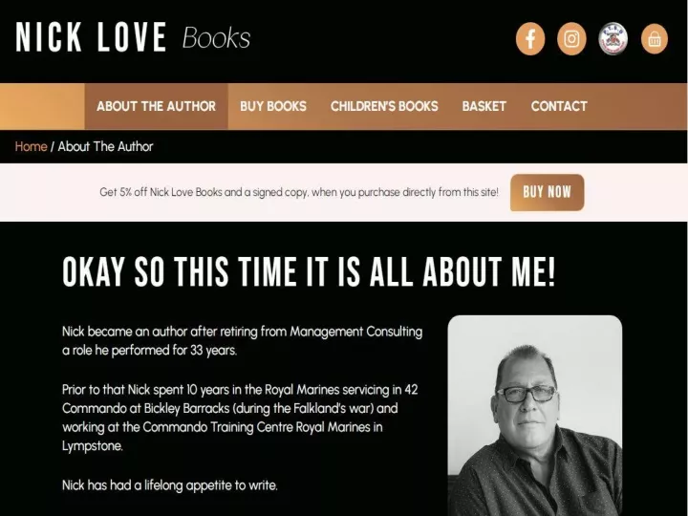Screen dimensions: 688x516
Task: Click the round PTSD charity badge icon
Action: (x=613, y=38)
